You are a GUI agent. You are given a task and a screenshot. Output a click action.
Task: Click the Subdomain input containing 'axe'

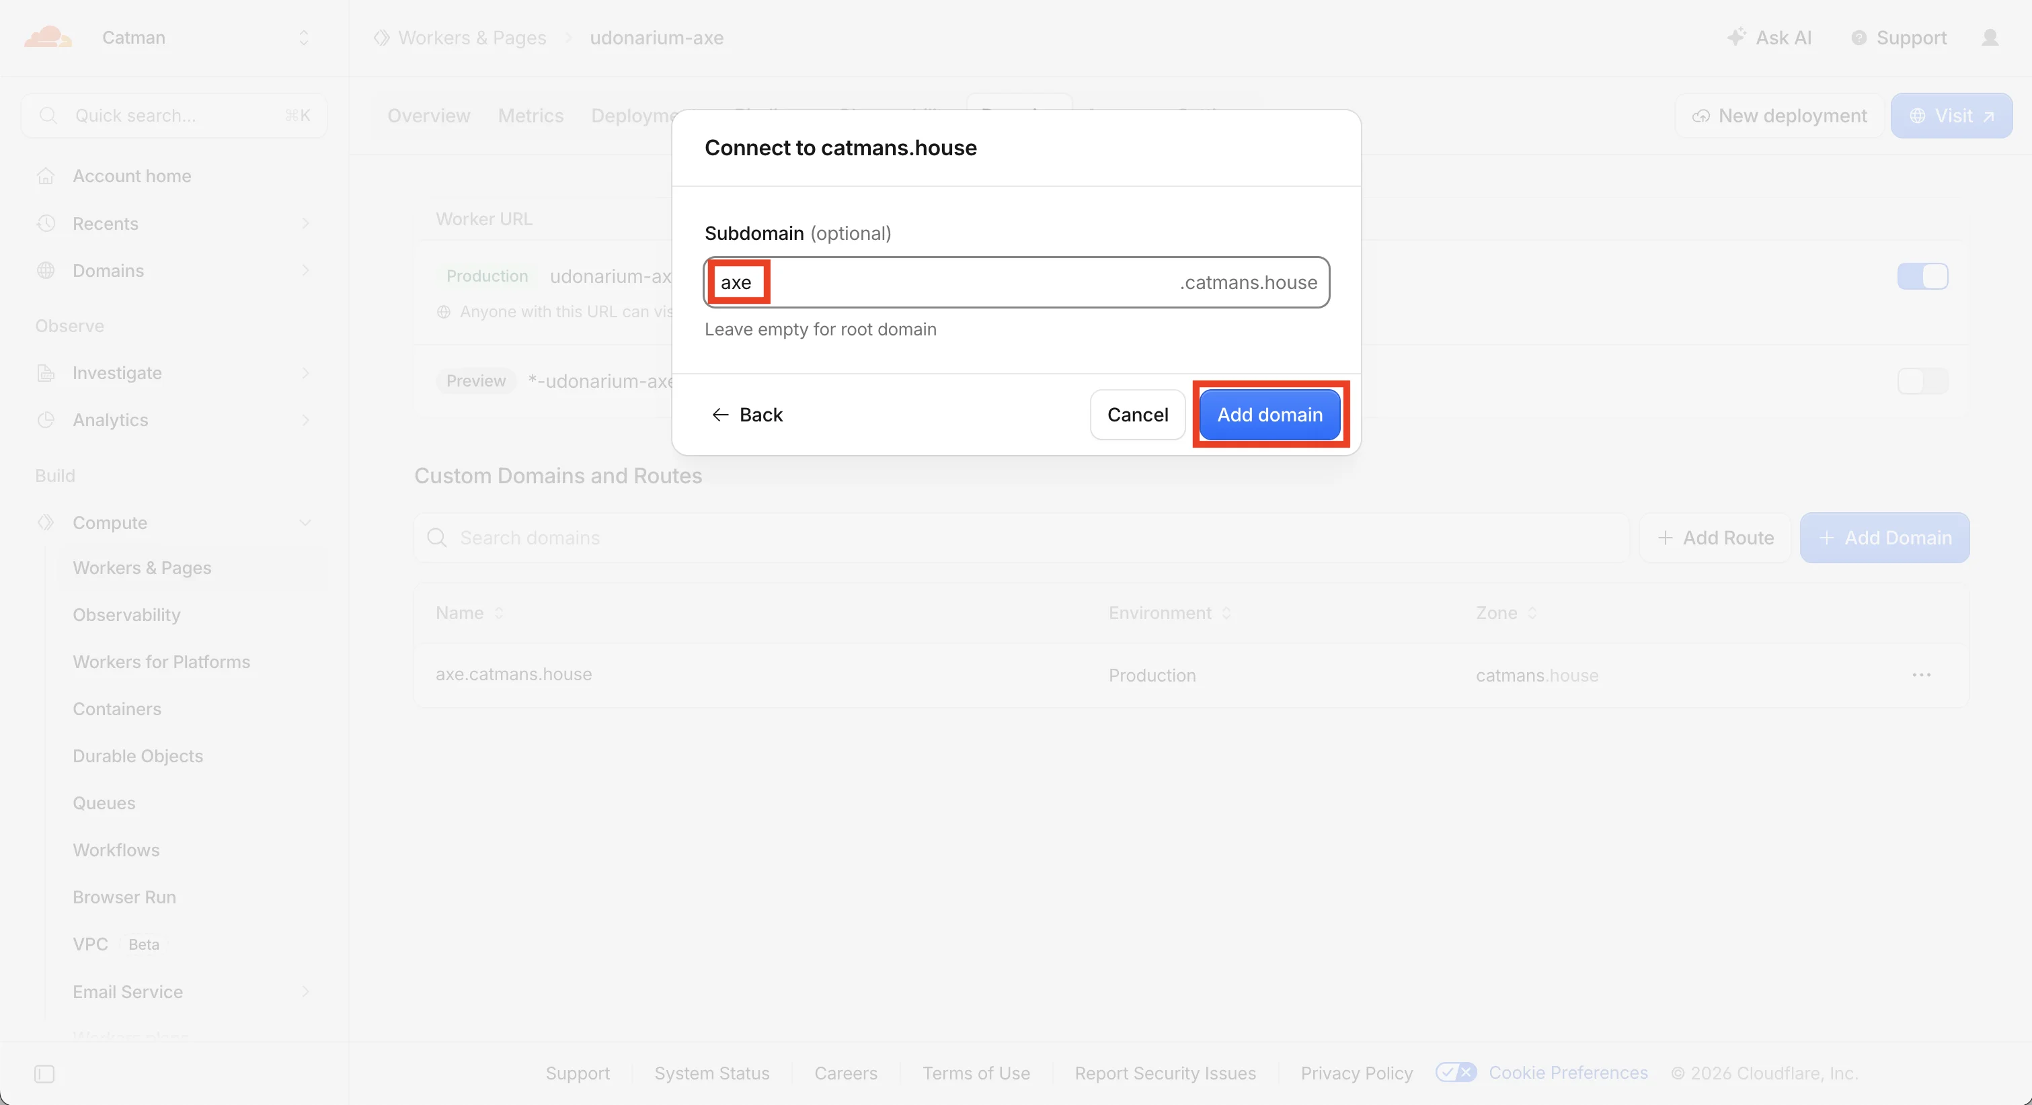pyautogui.click(x=1016, y=282)
